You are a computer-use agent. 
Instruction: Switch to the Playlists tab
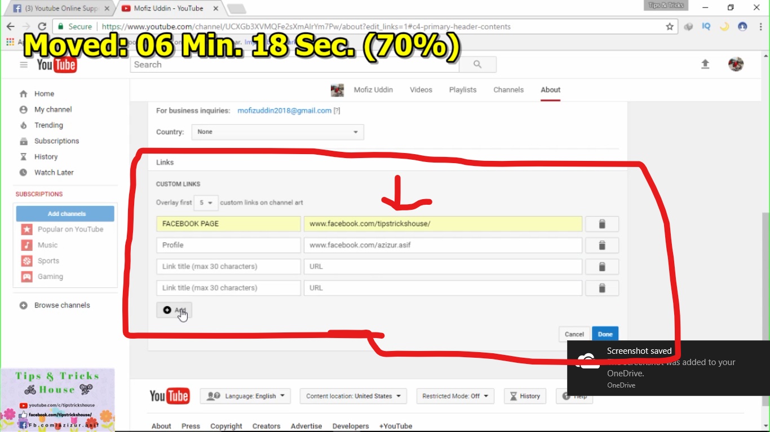click(x=463, y=90)
